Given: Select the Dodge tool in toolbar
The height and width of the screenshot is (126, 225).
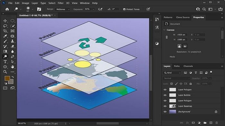Looking at the screenshot, I should coord(5,57).
